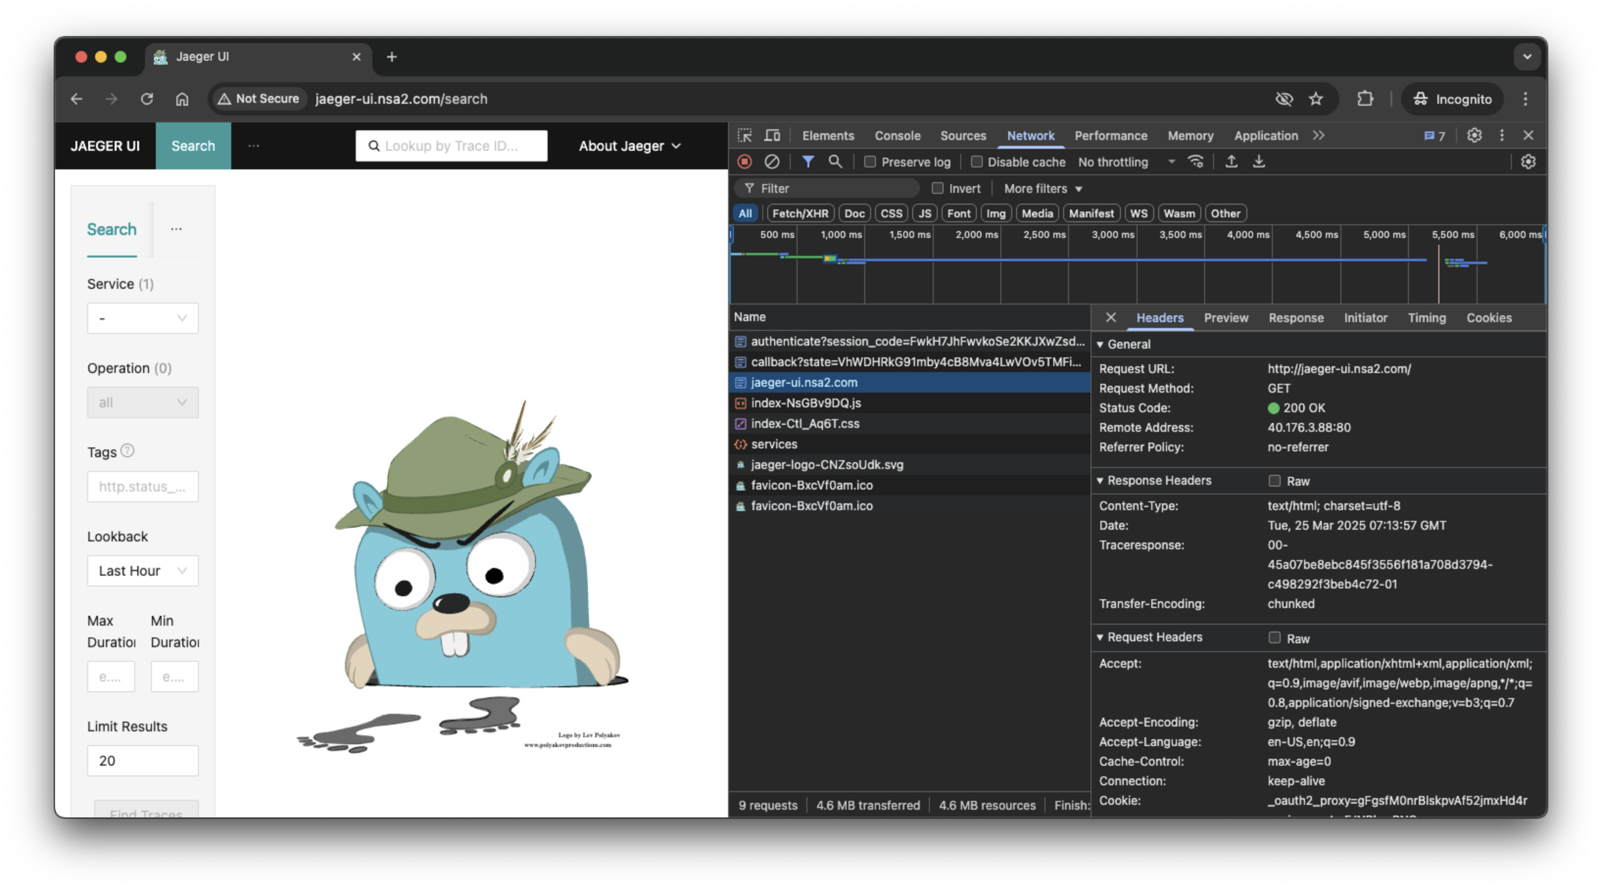Open Chrome three-dot menu
This screenshot has height=890, width=1602.
click(x=1525, y=99)
